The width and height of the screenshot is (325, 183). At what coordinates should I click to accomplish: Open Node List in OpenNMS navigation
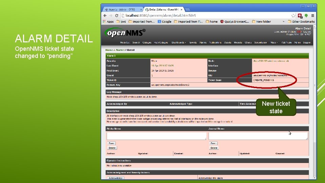pyautogui.click(x=125, y=43)
